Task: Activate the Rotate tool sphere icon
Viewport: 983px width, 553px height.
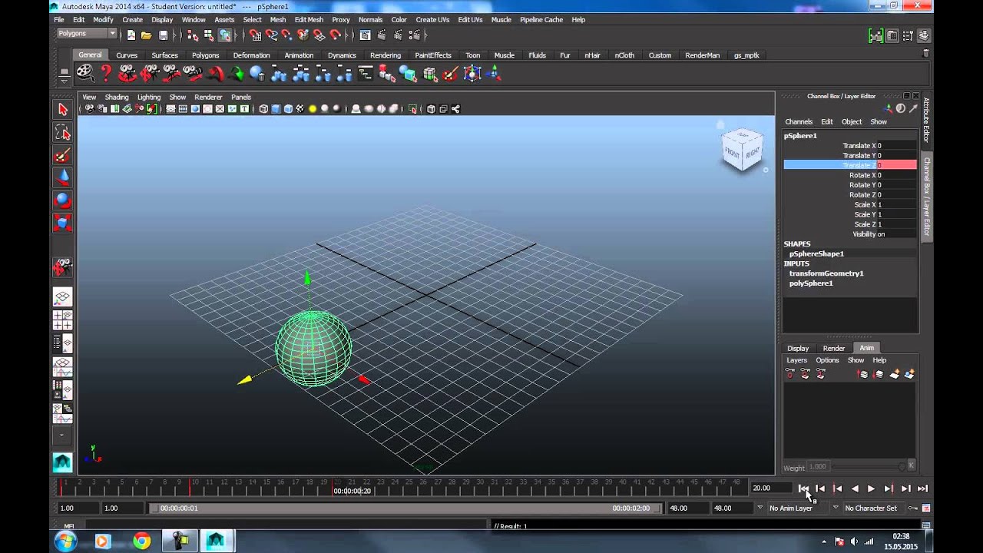Action: [x=63, y=200]
